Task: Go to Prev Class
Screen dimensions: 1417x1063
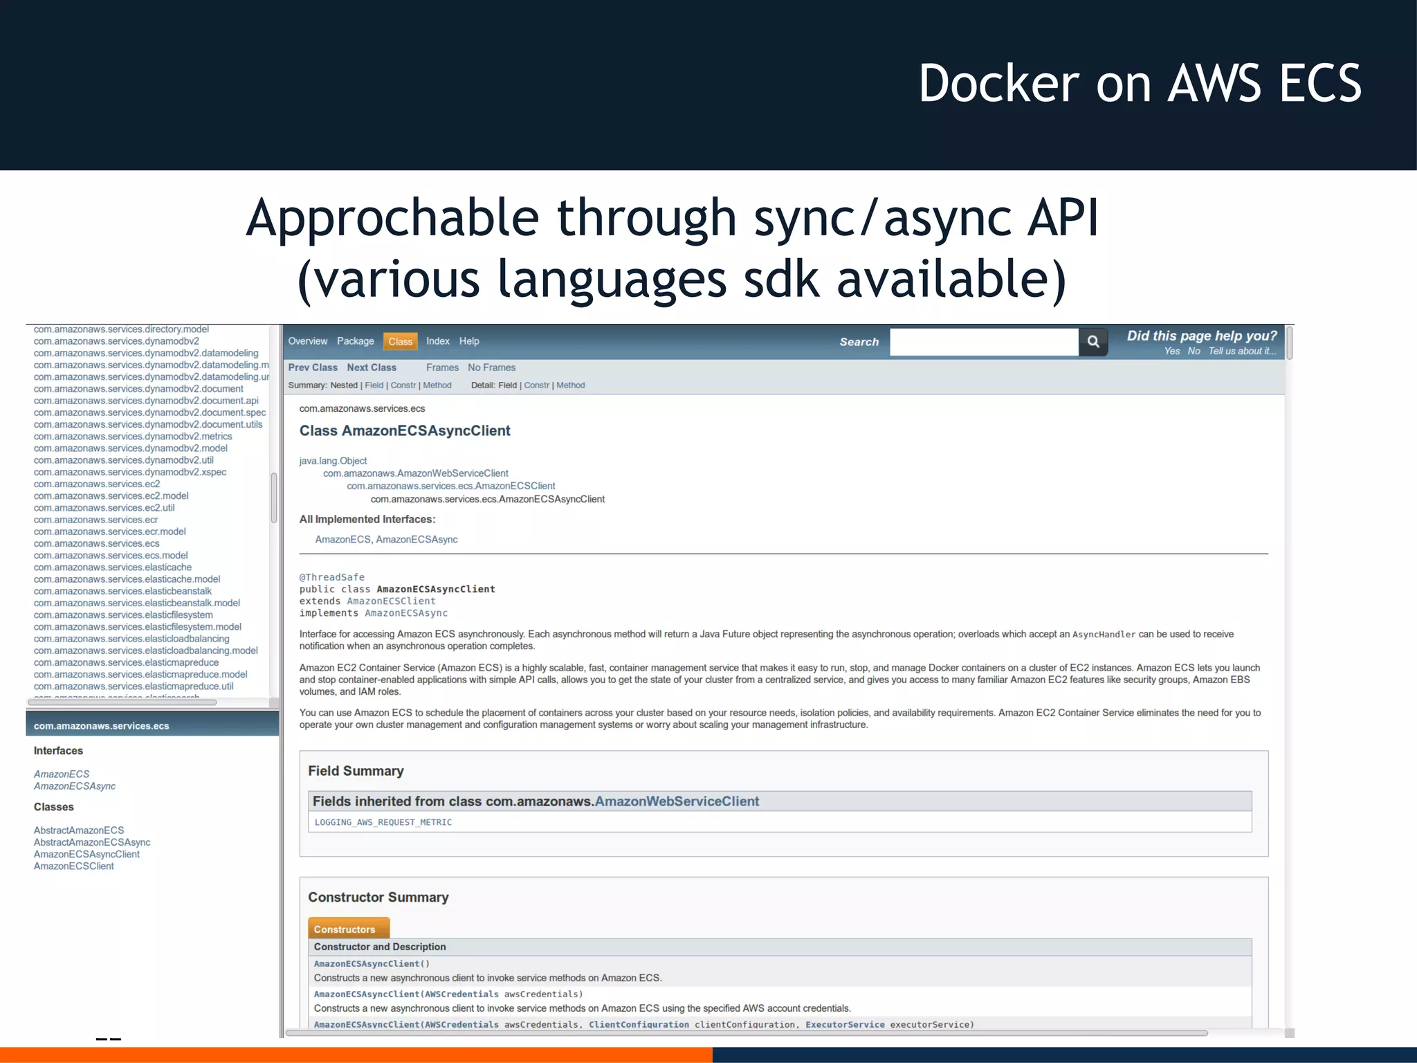Action: click(x=313, y=367)
